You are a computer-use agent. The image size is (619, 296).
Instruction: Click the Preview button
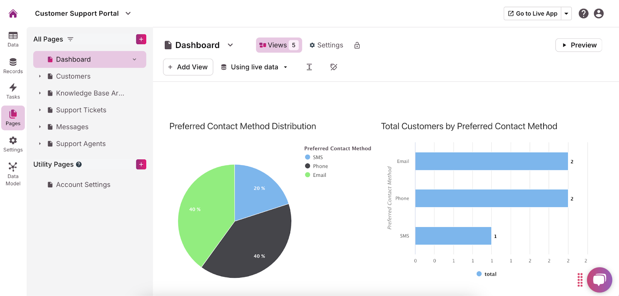[x=578, y=45]
